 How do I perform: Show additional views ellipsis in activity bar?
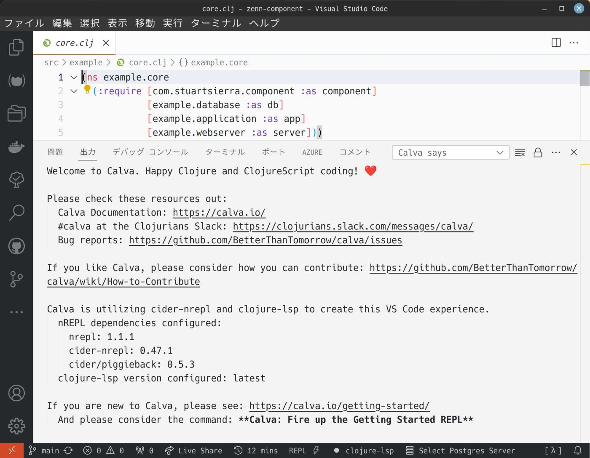click(16, 312)
